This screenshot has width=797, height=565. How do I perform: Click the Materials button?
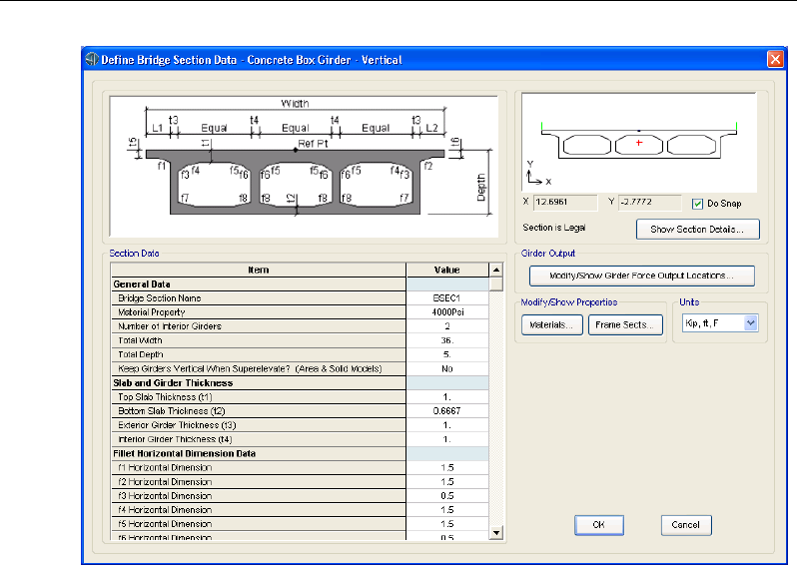(550, 324)
